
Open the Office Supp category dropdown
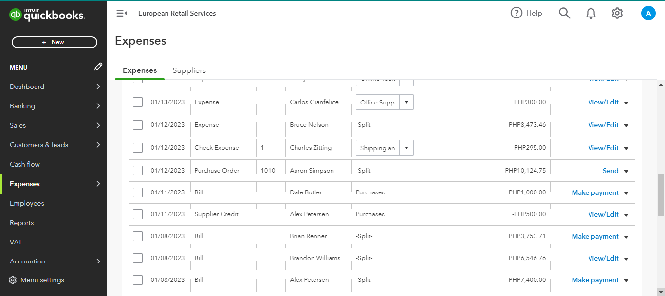click(406, 102)
